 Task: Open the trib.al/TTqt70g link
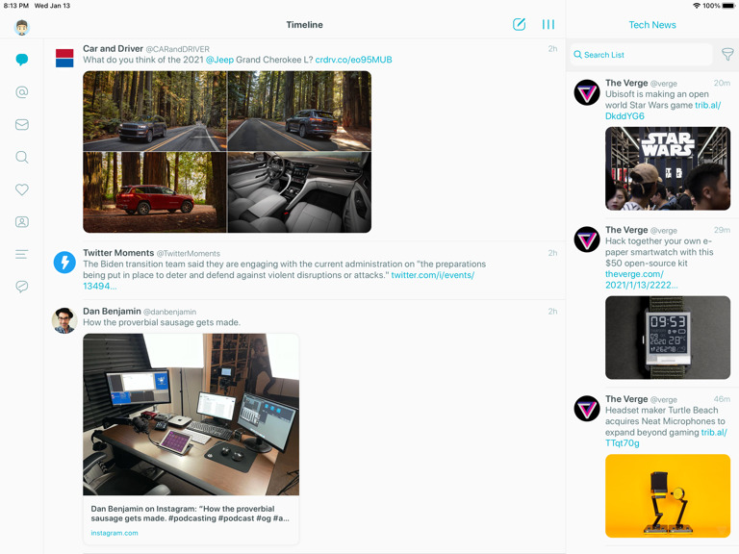click(714, 432)
